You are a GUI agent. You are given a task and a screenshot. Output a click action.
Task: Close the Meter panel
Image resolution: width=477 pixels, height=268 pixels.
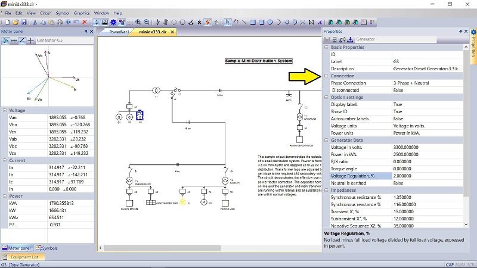click(92, 32)
